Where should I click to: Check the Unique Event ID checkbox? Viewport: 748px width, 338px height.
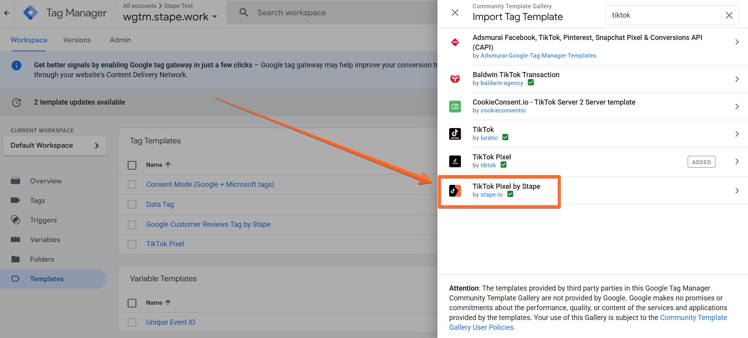point(132,322)
